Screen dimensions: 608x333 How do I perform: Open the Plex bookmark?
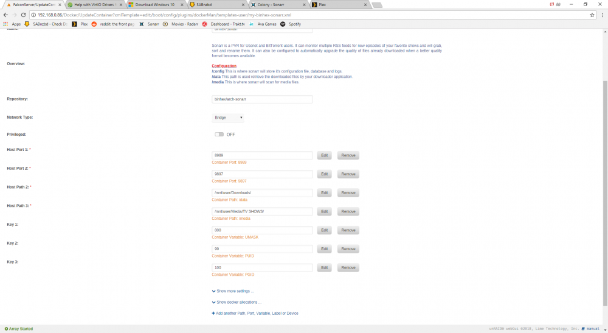[x=80, y=24]
